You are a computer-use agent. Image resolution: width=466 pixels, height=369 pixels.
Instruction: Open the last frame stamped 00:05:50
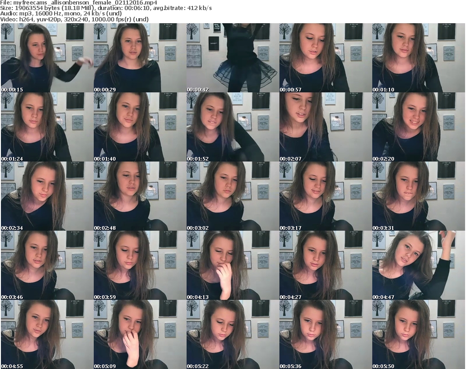click(x=419, y=334)
